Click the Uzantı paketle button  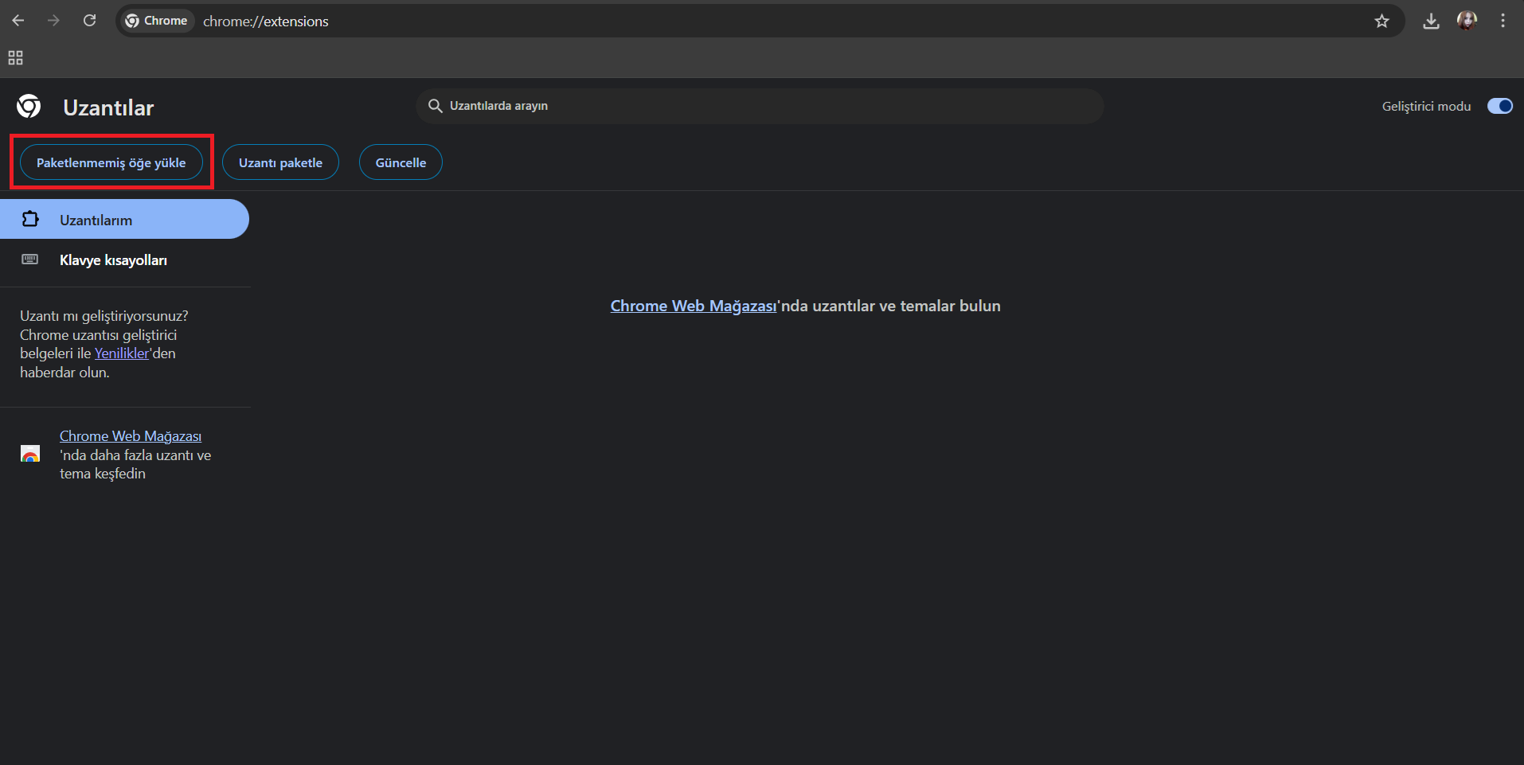point(280,162)
